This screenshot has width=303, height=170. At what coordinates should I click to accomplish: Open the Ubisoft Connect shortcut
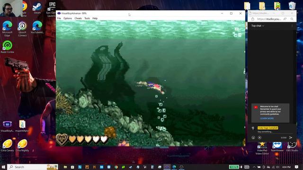point(22,29)
